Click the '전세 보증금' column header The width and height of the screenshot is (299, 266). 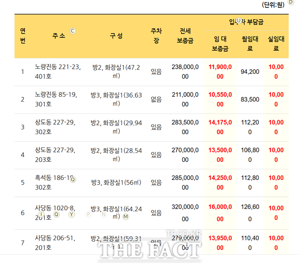[185, 36]
